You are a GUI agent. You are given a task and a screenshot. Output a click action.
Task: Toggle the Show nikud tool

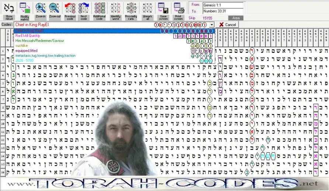pos(9,11)
